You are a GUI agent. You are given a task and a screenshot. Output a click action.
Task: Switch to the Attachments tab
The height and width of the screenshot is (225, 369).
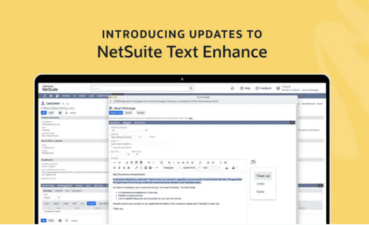pos(139,123)
